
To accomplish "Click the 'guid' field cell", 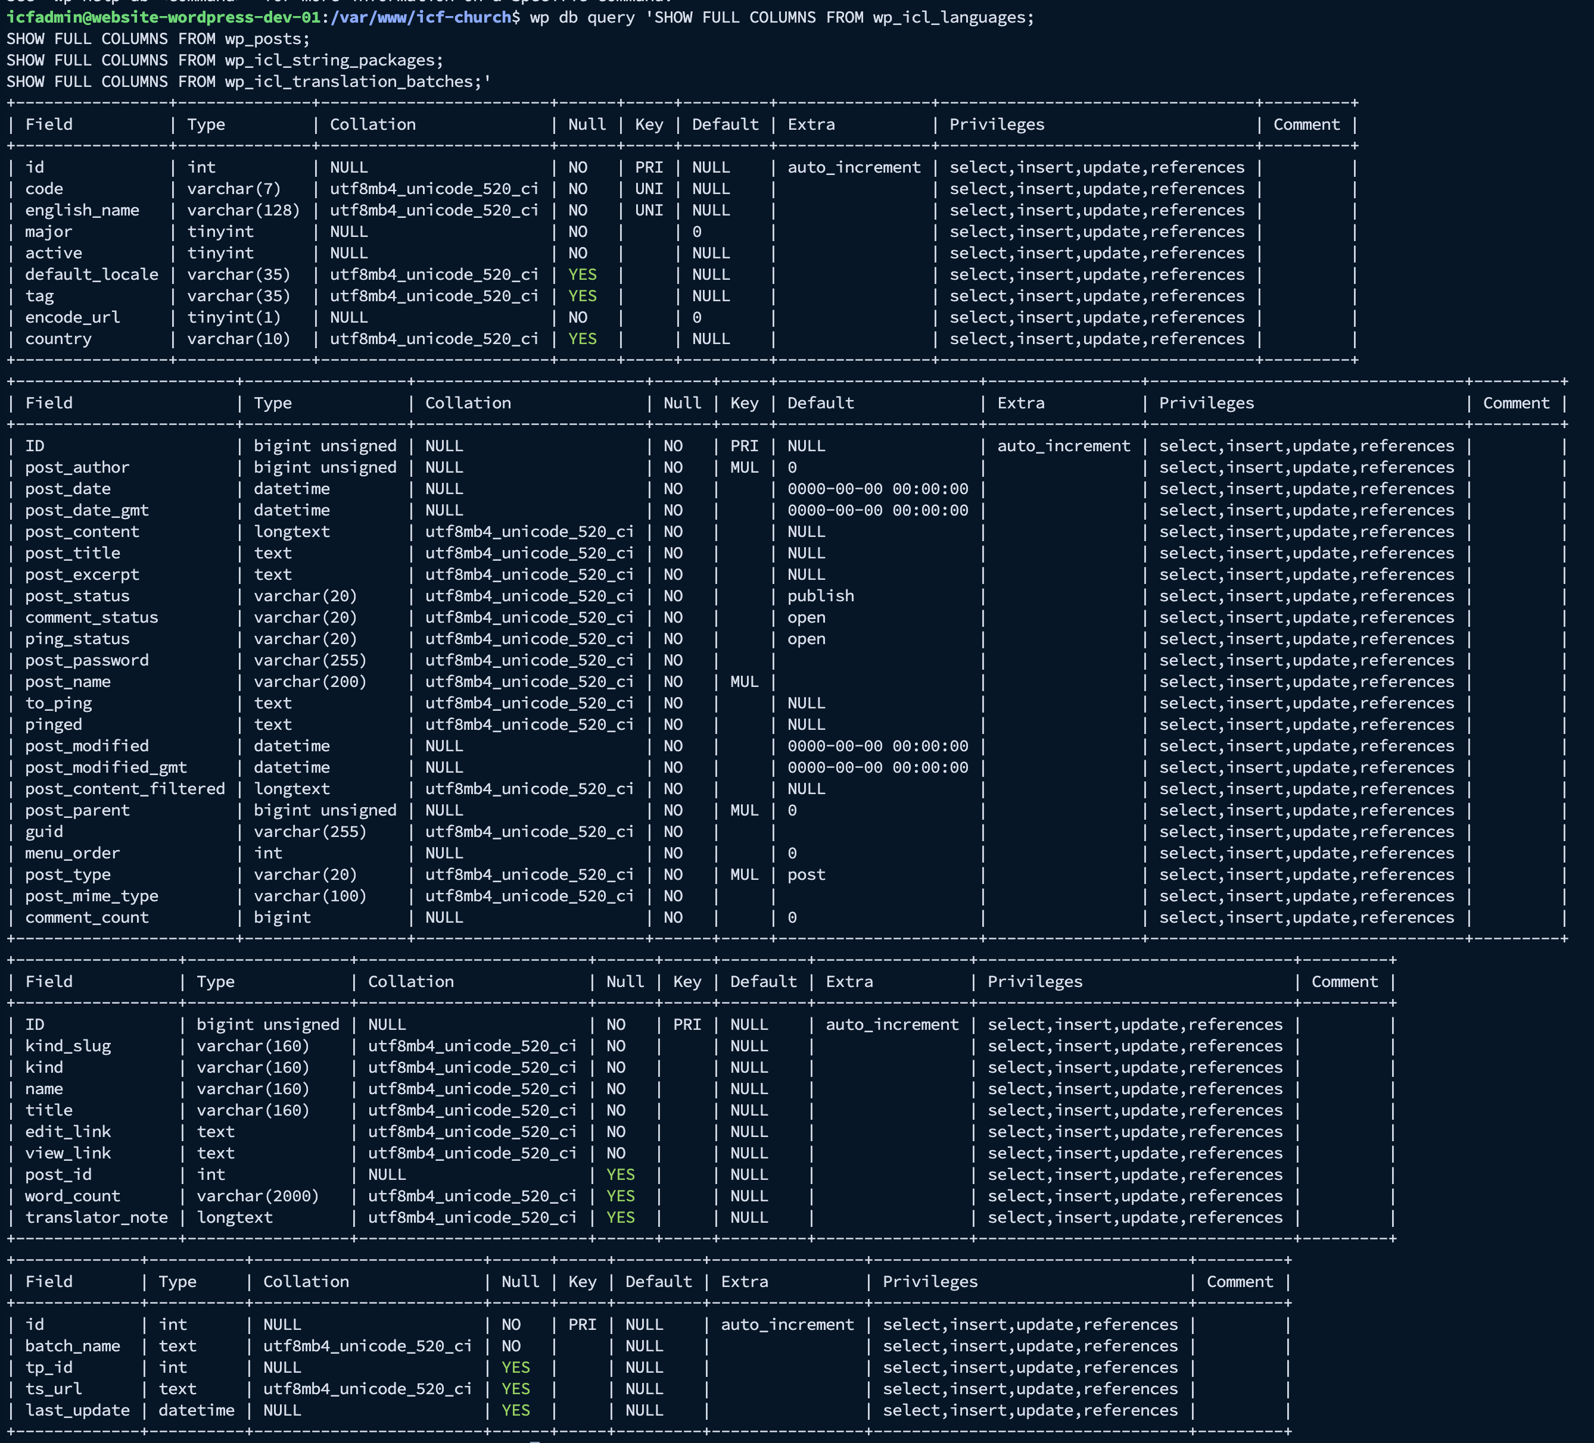I will coord(44,832).
